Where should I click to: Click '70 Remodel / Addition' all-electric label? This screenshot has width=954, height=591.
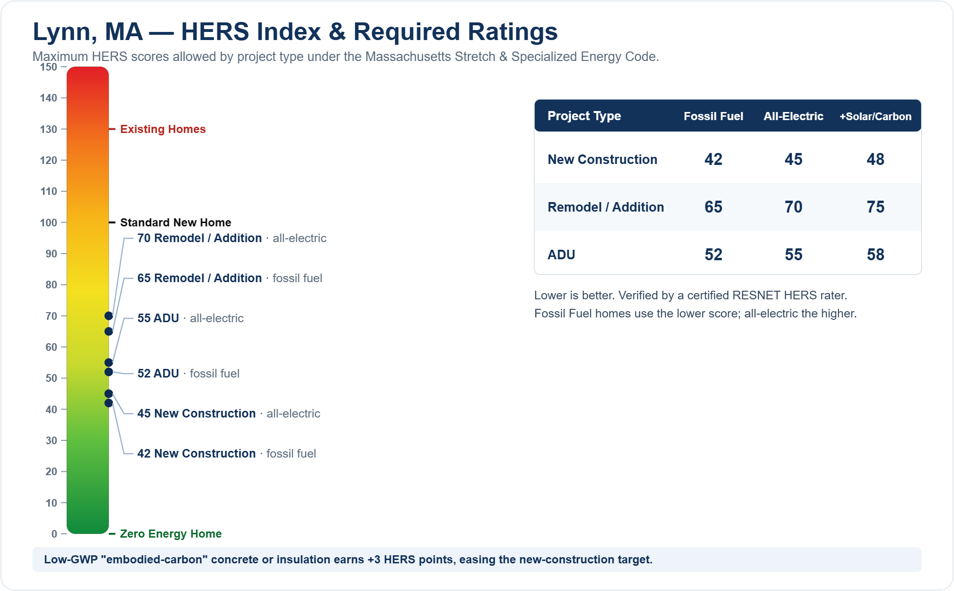(x=232, y=238)
